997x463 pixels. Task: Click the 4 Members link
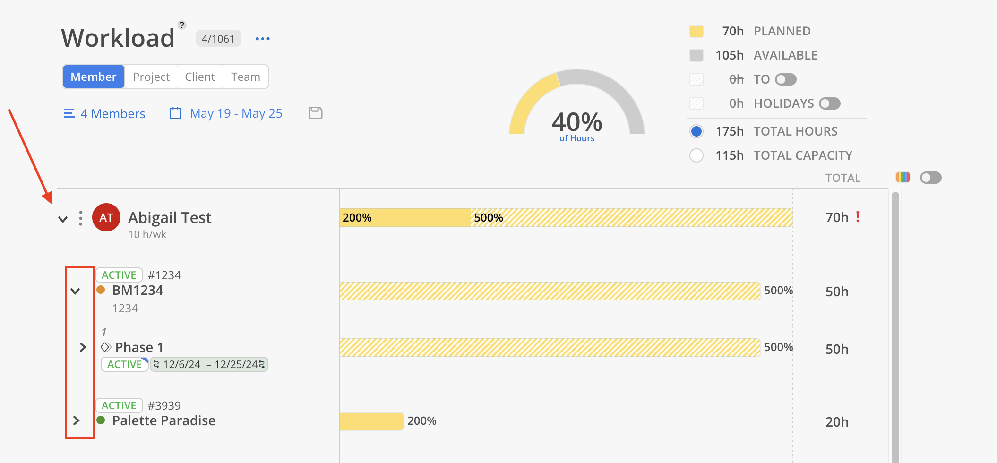(x=112, y=113)
